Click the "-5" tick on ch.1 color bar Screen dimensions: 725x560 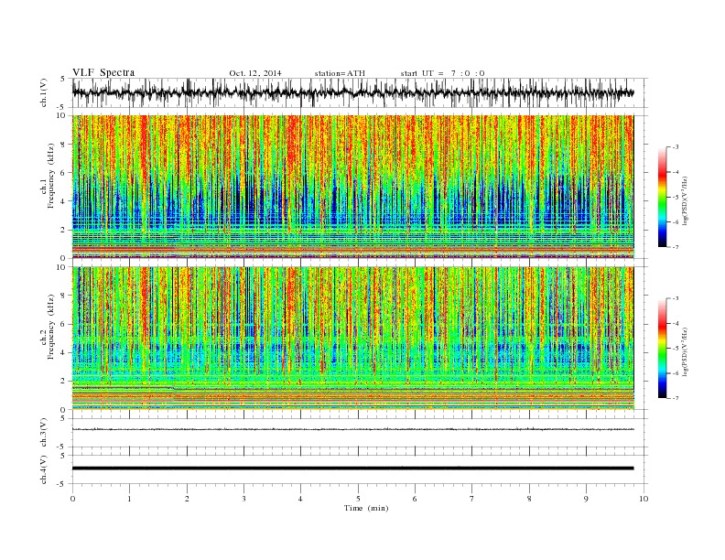coord(676,198)
